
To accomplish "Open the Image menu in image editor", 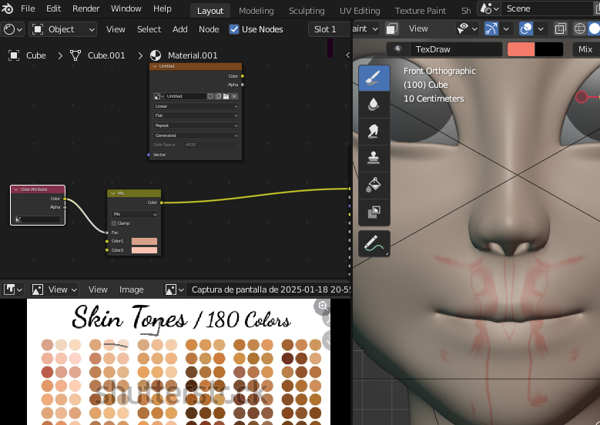I will click(x=131, y=289).
